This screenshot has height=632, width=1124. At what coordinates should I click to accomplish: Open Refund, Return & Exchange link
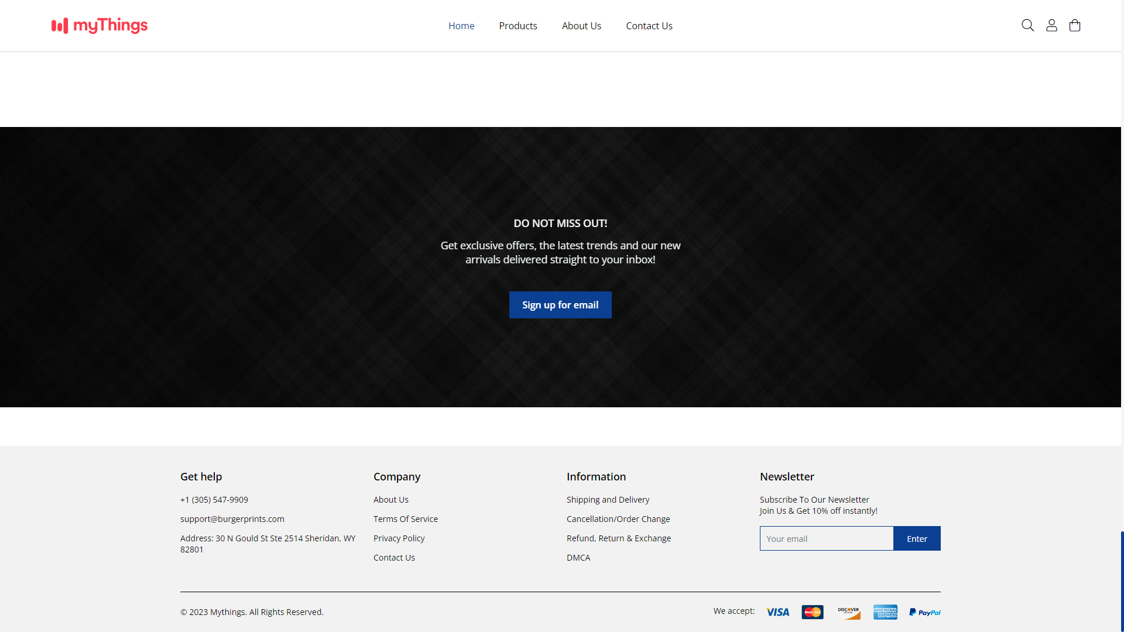619,538
